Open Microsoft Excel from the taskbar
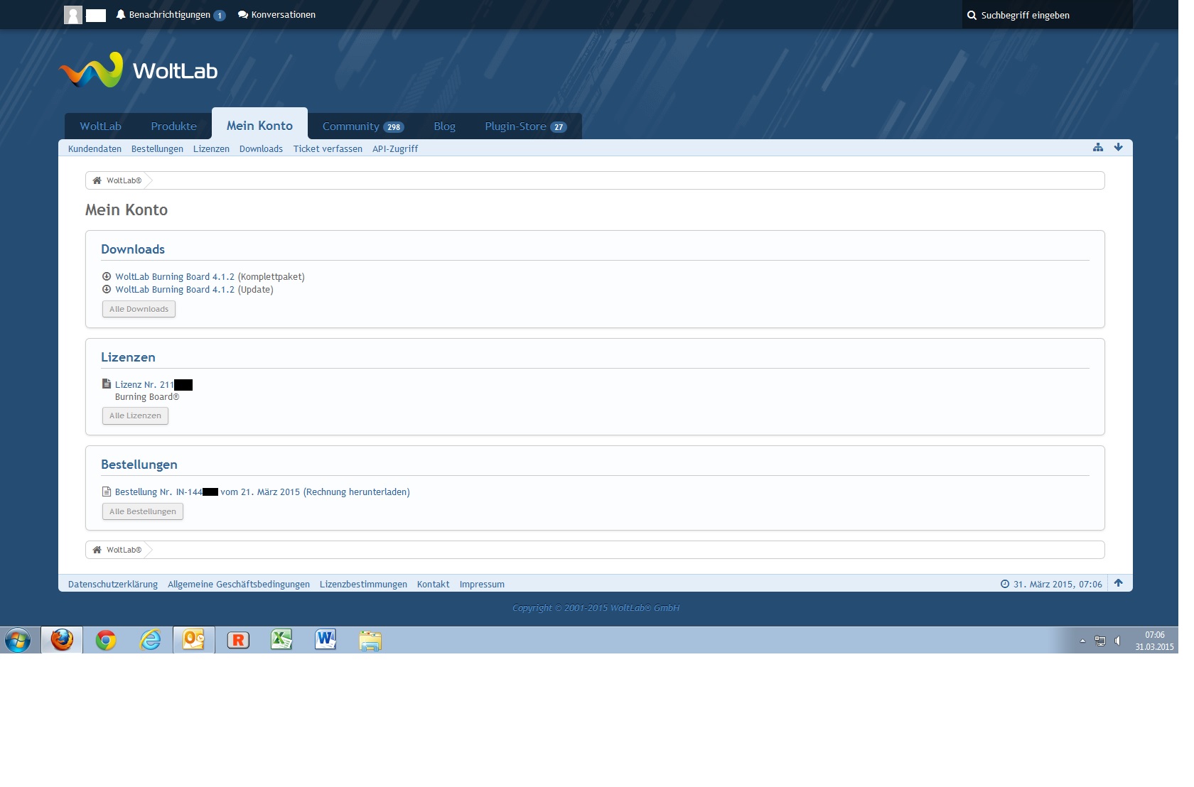This screenshot has width=1194, height=787. click(281, 640)
